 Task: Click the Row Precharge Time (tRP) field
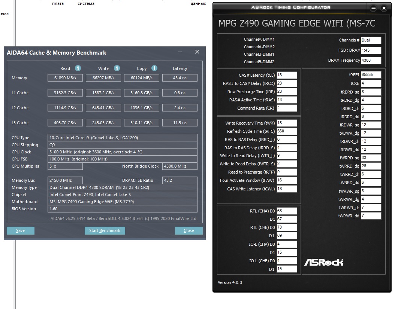(287, 92)
